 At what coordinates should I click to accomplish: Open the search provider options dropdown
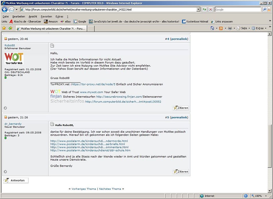tap(269, 9)
